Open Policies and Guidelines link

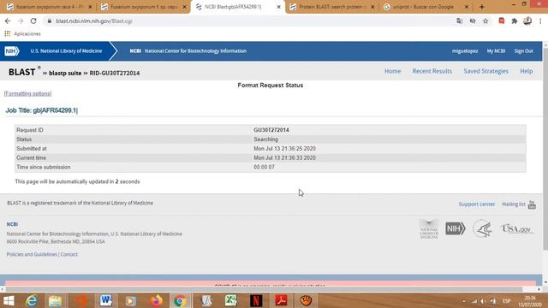32,254
